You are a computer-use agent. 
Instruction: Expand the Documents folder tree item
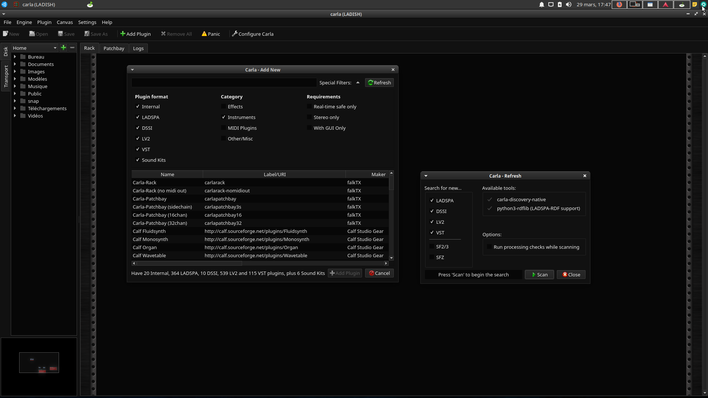pyautogui.click(x=15, y=64)
